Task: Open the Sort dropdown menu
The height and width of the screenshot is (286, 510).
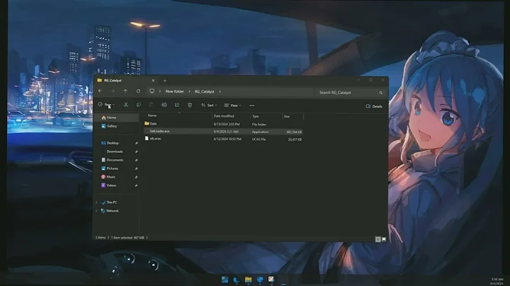Action: [209, 105]
